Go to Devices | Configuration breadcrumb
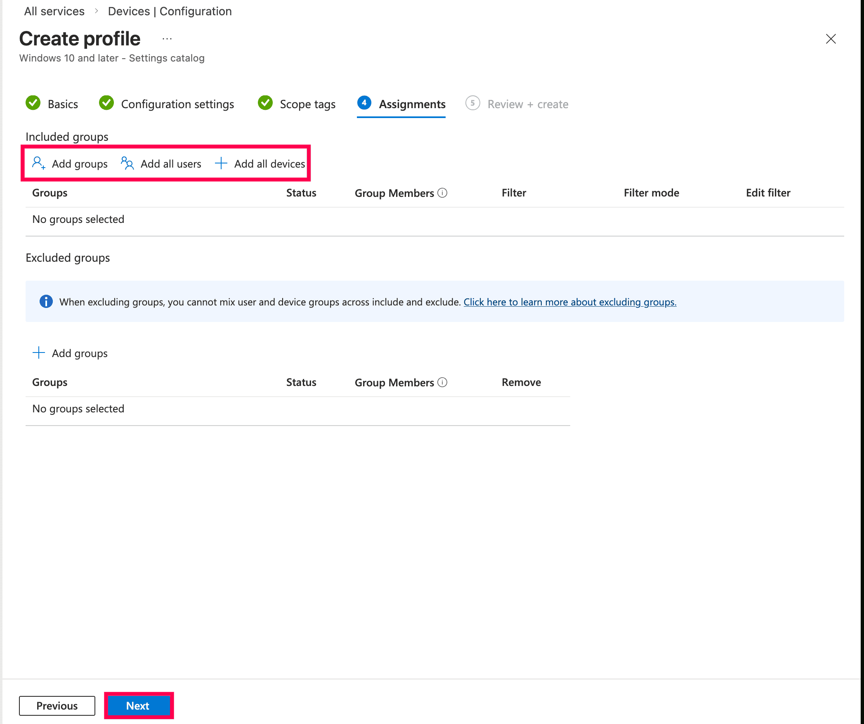The image size is (864, 724). pyautogui.click(x=170, y=11)
